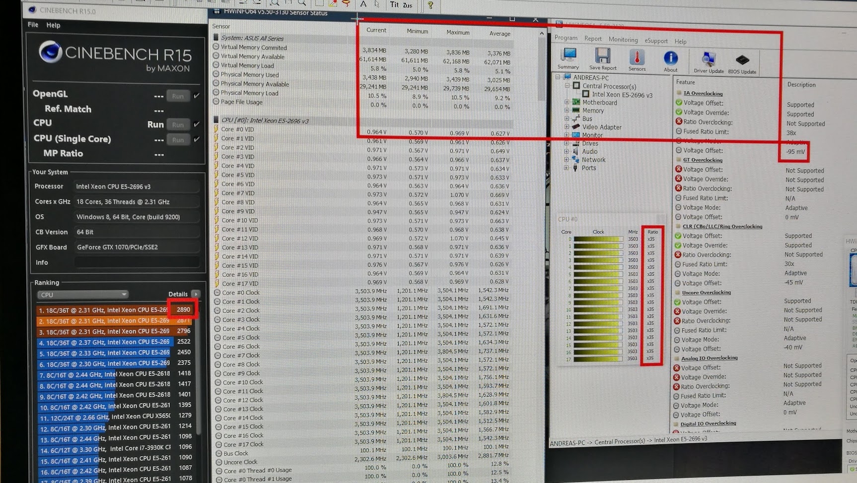Click the Intel Xeon E5-2696 v3 chip icon in tree
Screen dimensions: 857x483
coord(586,94)
